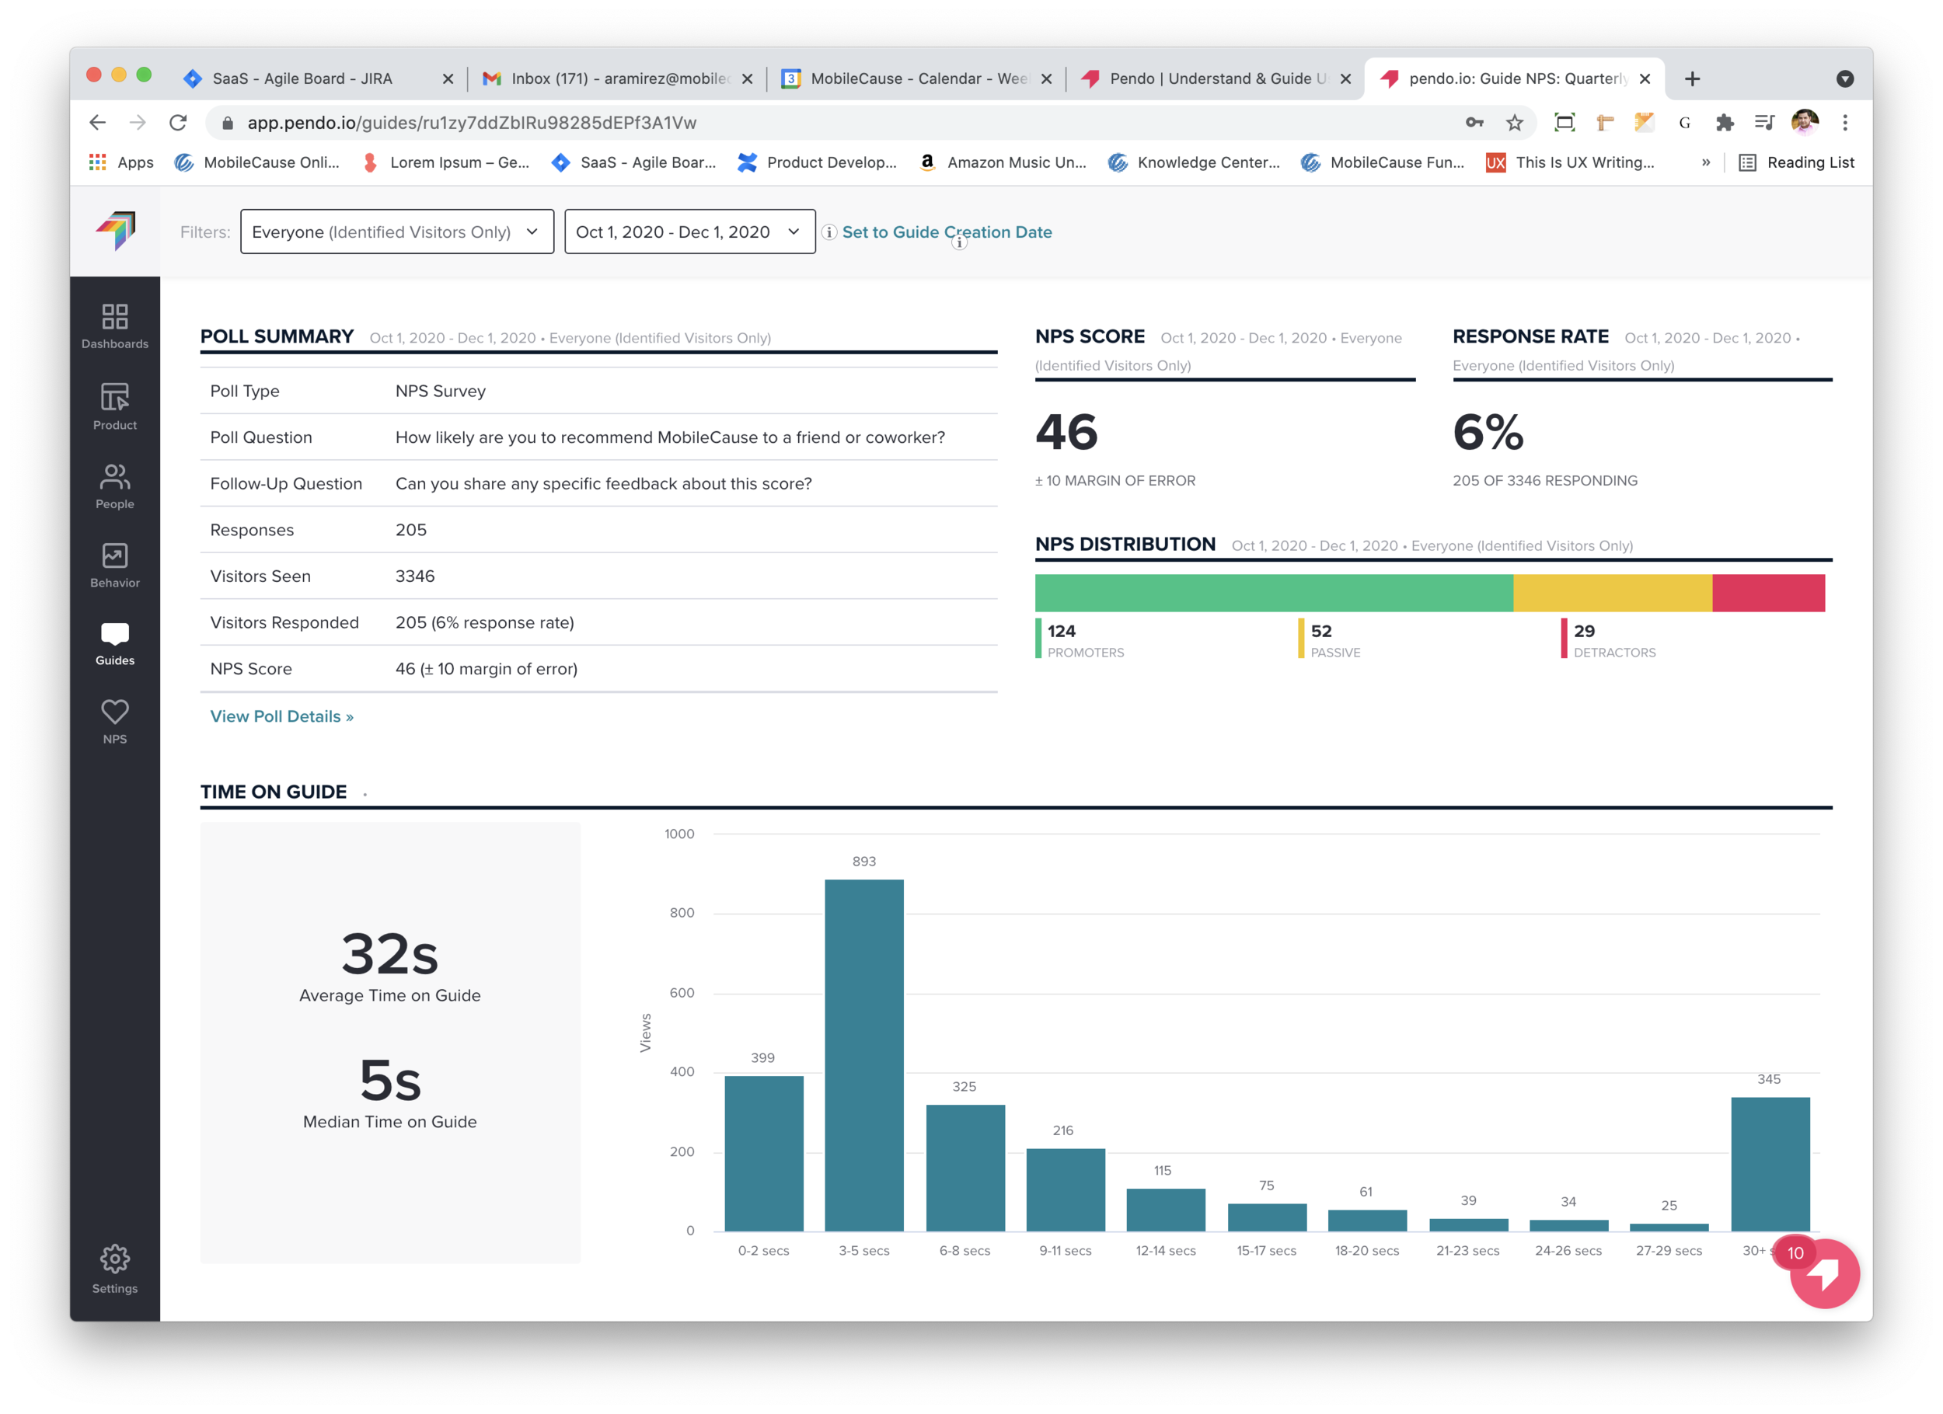Open the Product Develop... bookmark
The height and width of the screenshot is (1414, 1943).
click(x=818, y=162)
